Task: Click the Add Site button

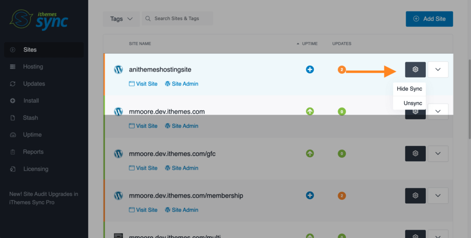Action: point(429,19)
